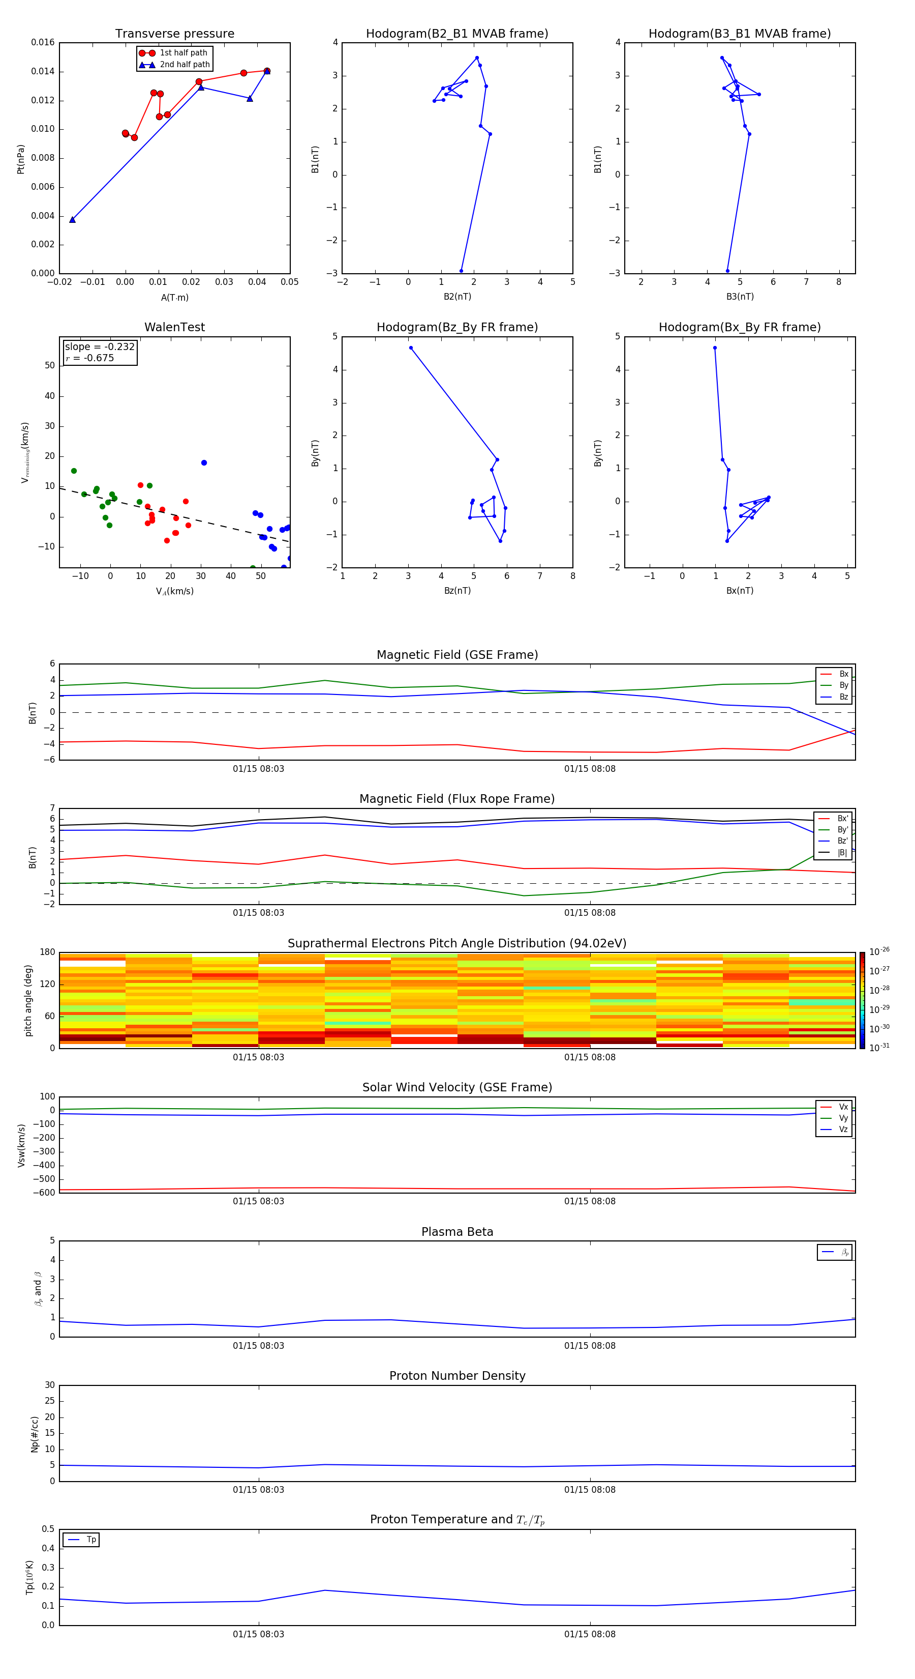Click the By legend entry in GSE magnetic plot
Screen dimensions: 915x1679
pyautogui.click(x=834, y=685)
